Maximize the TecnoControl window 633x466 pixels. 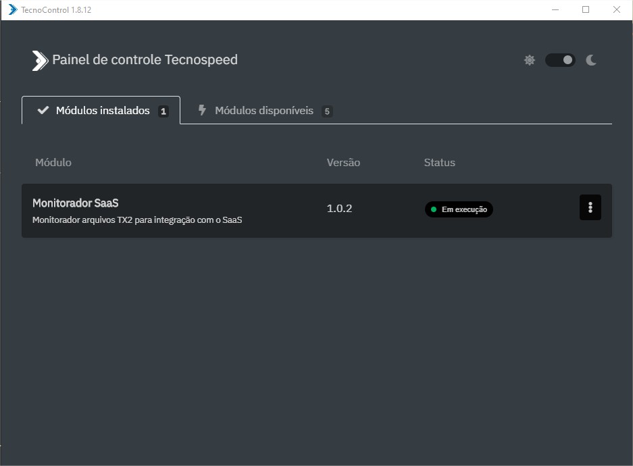pyautogui.click(x=586, y=9)
